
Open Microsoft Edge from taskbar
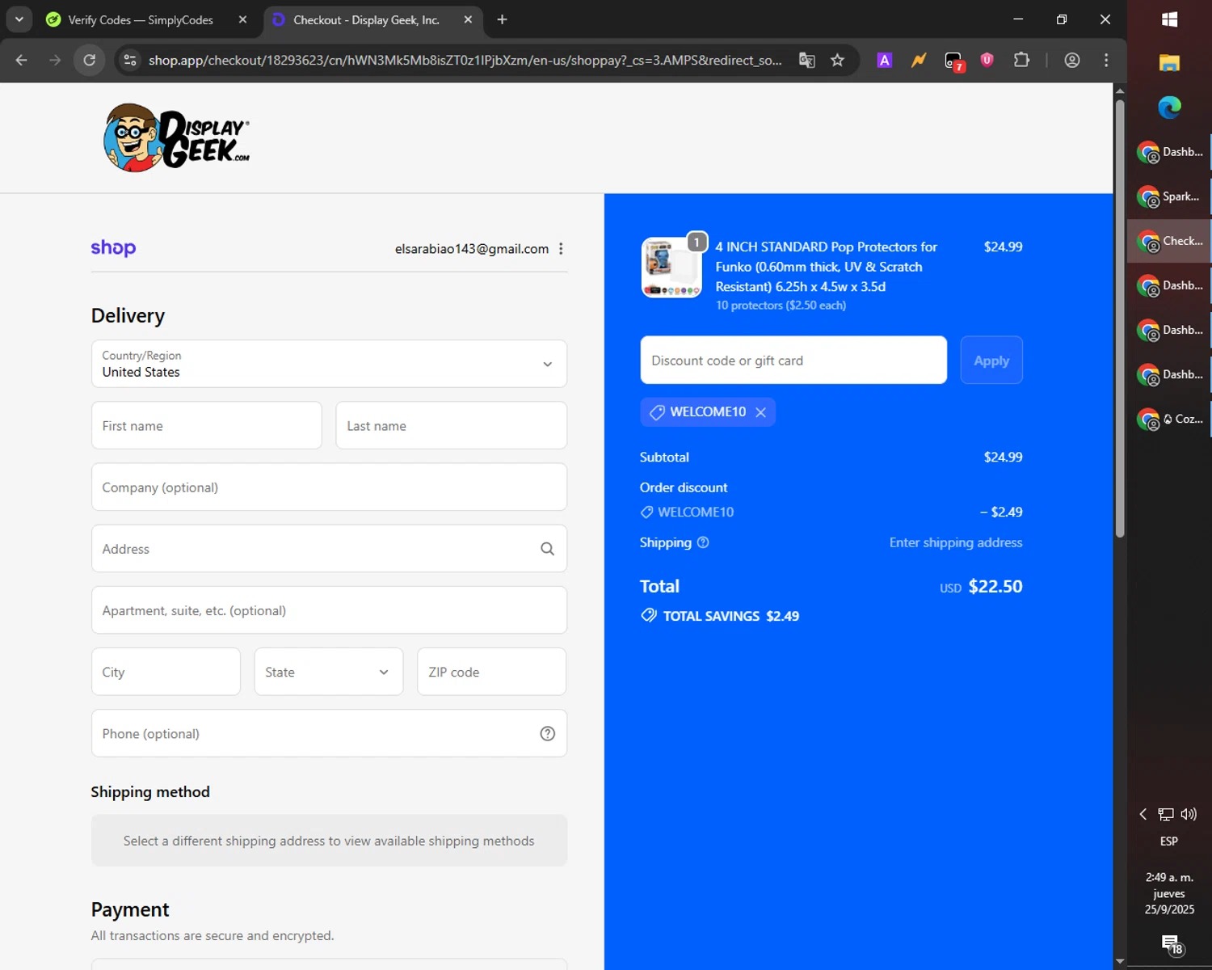coord(1169,107)
